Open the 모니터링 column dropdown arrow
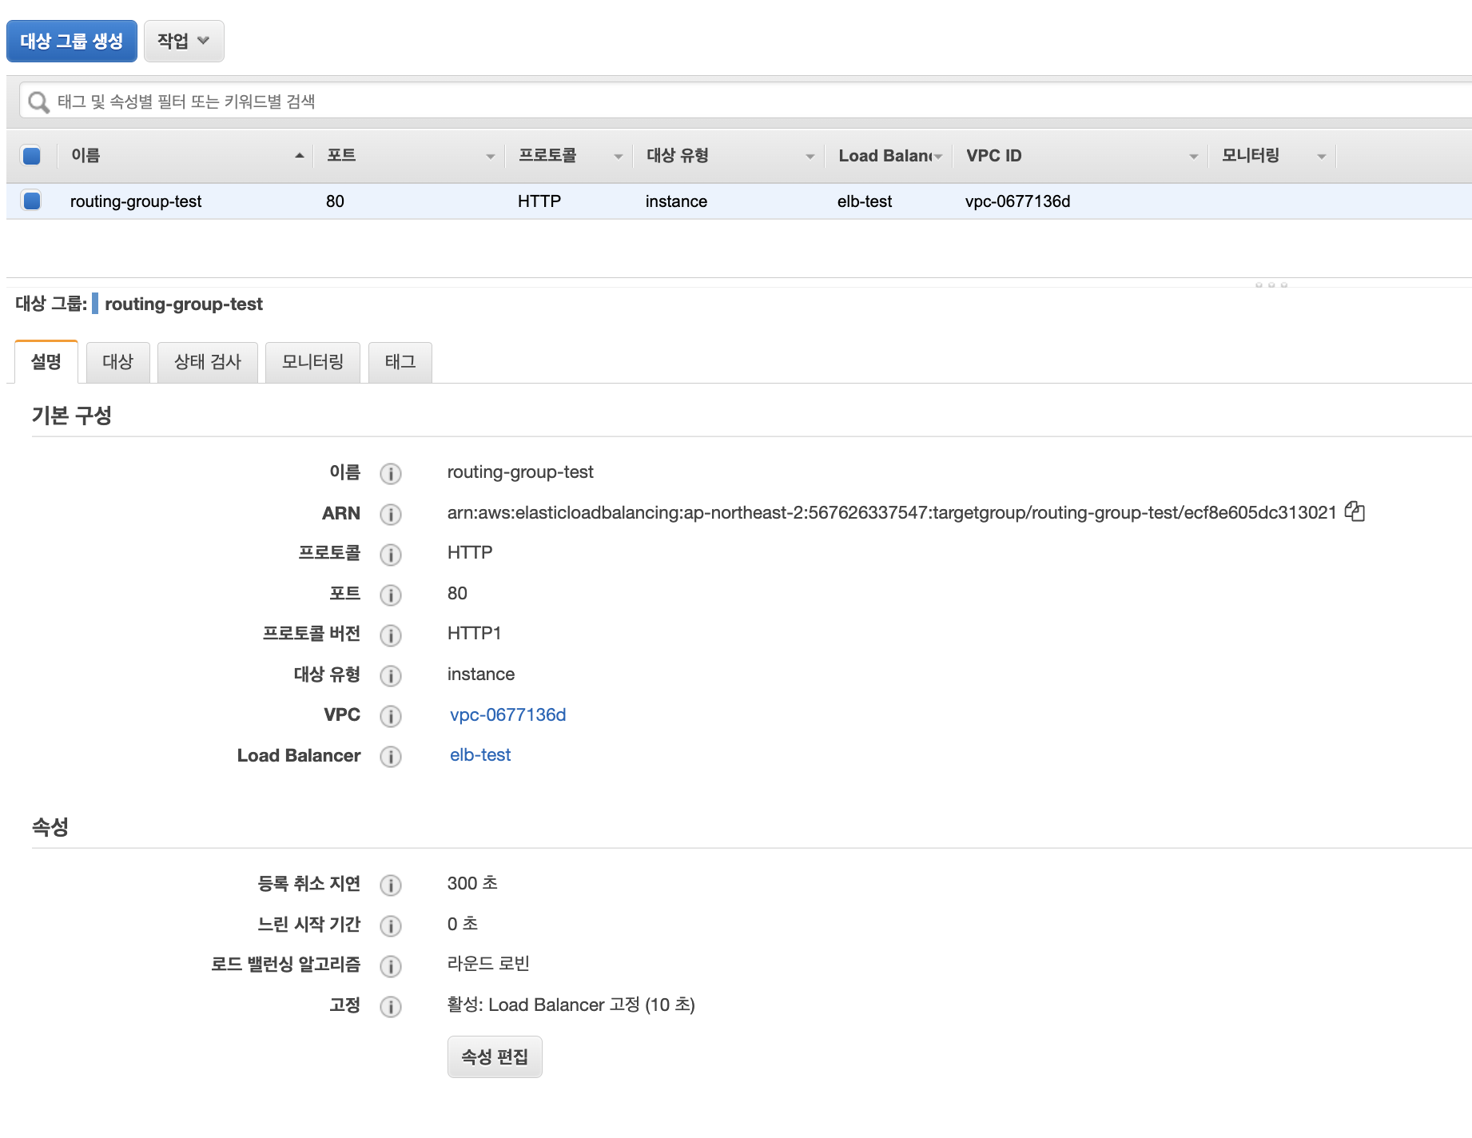The width and height of the screenshot is (1472, 1138). [x=1322, y=157]
